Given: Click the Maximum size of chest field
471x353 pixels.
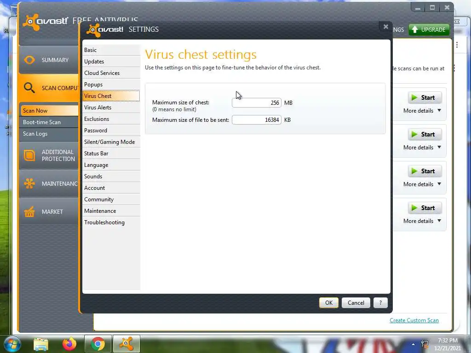Looking at the screenshot, I should 257,102.
